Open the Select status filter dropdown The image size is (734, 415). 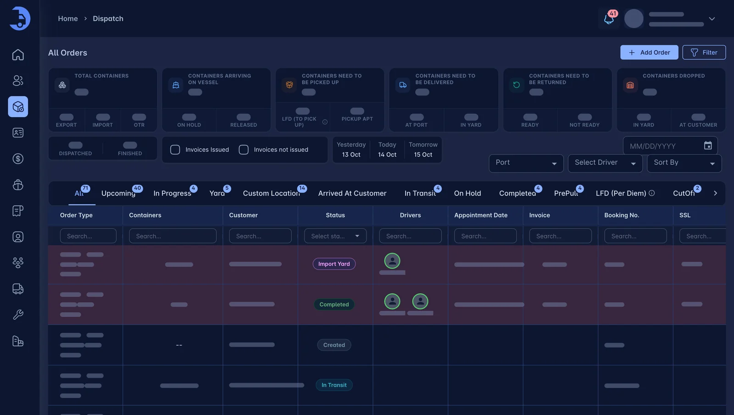(x=335, y=236)
